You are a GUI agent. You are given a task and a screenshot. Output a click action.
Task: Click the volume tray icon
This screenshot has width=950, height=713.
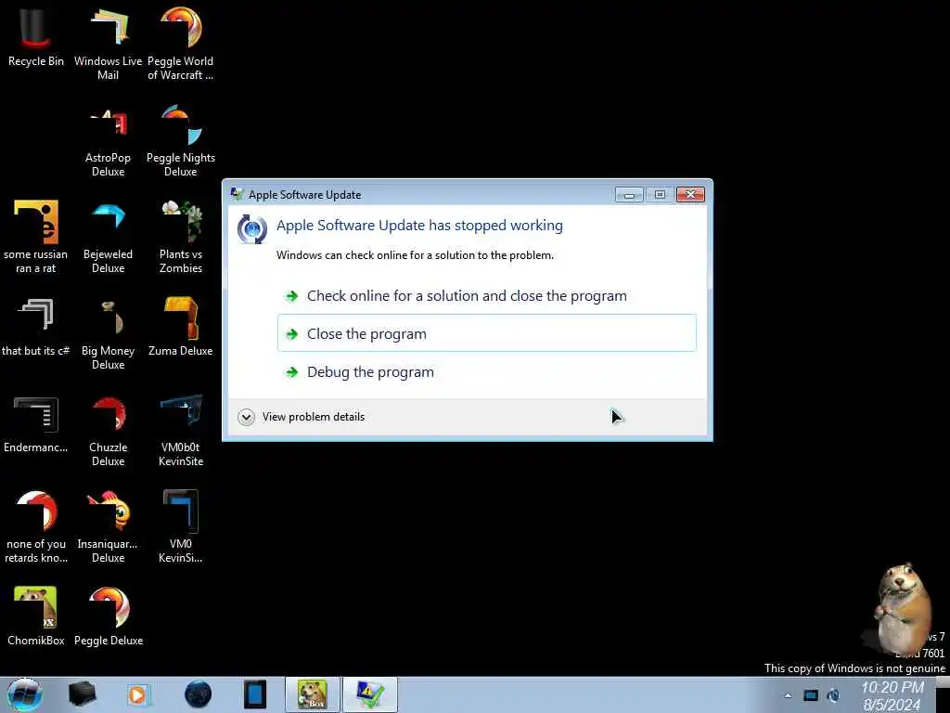pyautogui.click(x=834, y=695)
